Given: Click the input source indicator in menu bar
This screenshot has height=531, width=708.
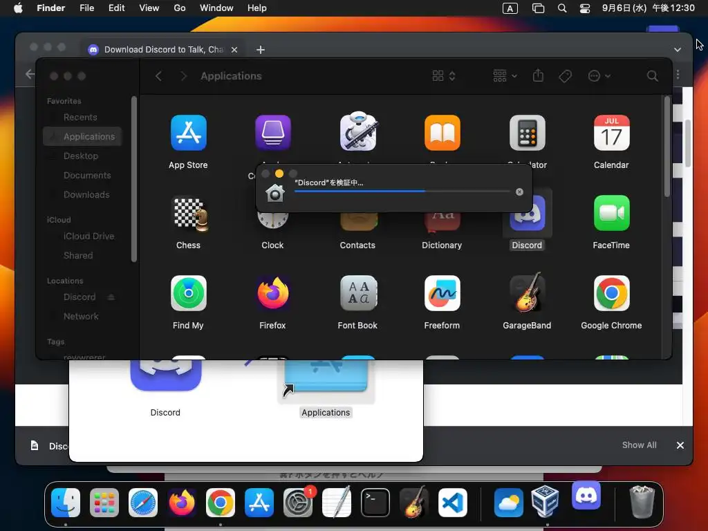Looking at the screenshot, I should pyautogui.click(x=510, y=8).
